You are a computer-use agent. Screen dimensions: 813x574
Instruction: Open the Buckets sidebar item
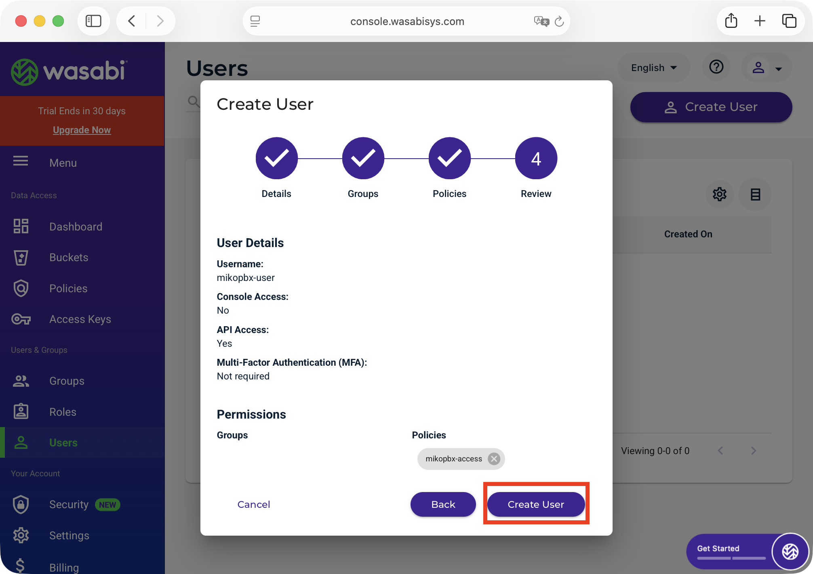click(x=68, y=258)
